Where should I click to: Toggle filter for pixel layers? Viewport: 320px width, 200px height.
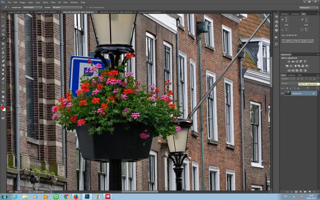298,79
